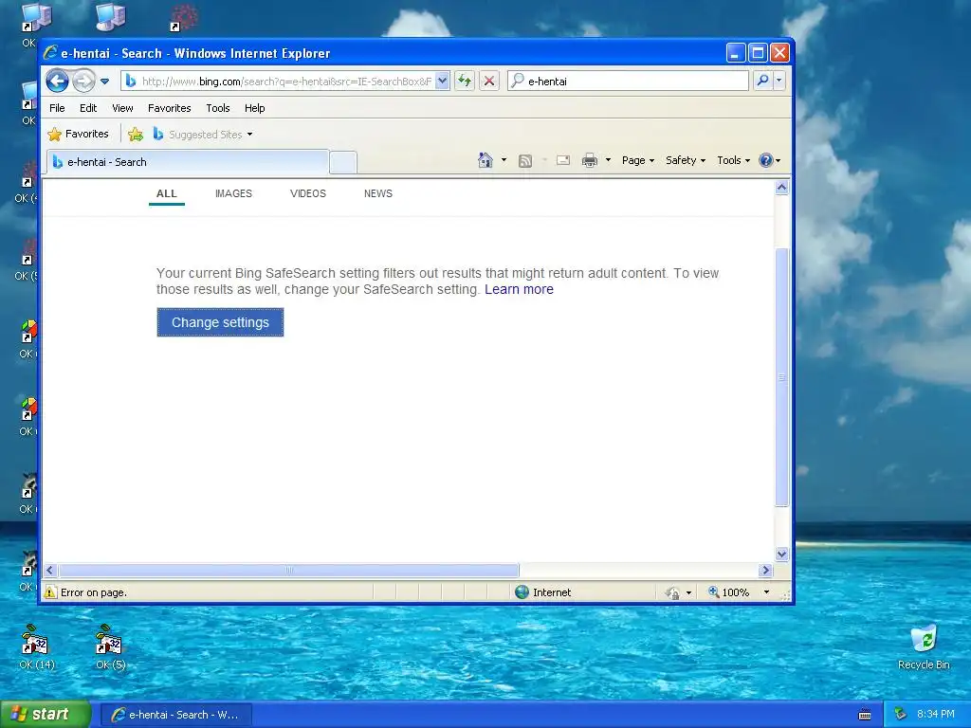971x728 pixels.
Task: Select the OK (5) desktop shortcut at bottom
Action: click(110, 647)
